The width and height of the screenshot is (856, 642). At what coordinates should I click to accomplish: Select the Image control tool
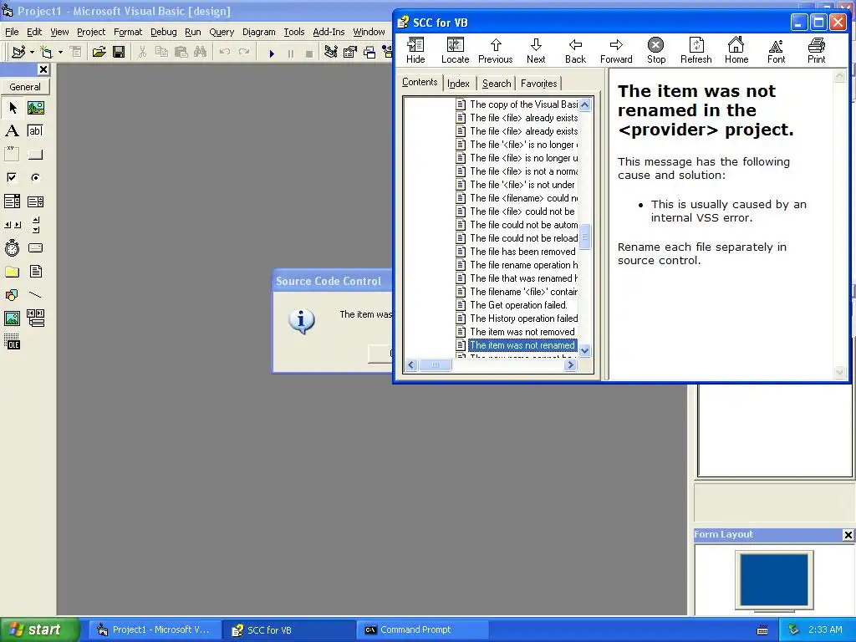pos(12,318)
